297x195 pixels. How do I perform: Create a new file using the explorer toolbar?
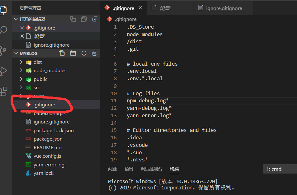click(x=62, y=53)
